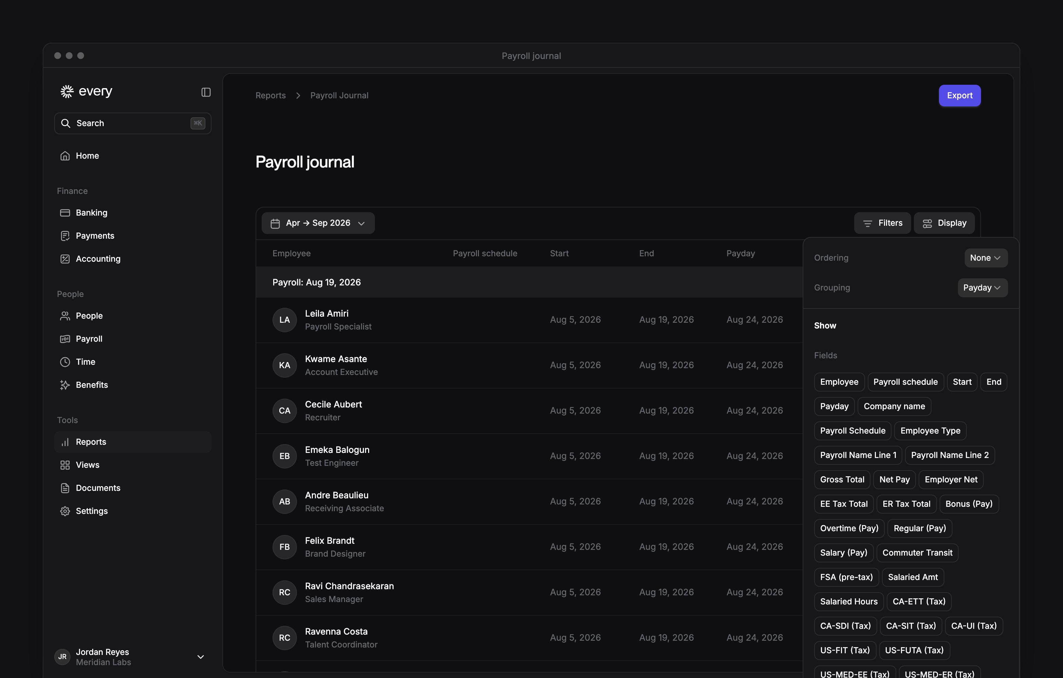Open Benefits in sidebar
1063x678 pixels.
(x=133, y=384)
